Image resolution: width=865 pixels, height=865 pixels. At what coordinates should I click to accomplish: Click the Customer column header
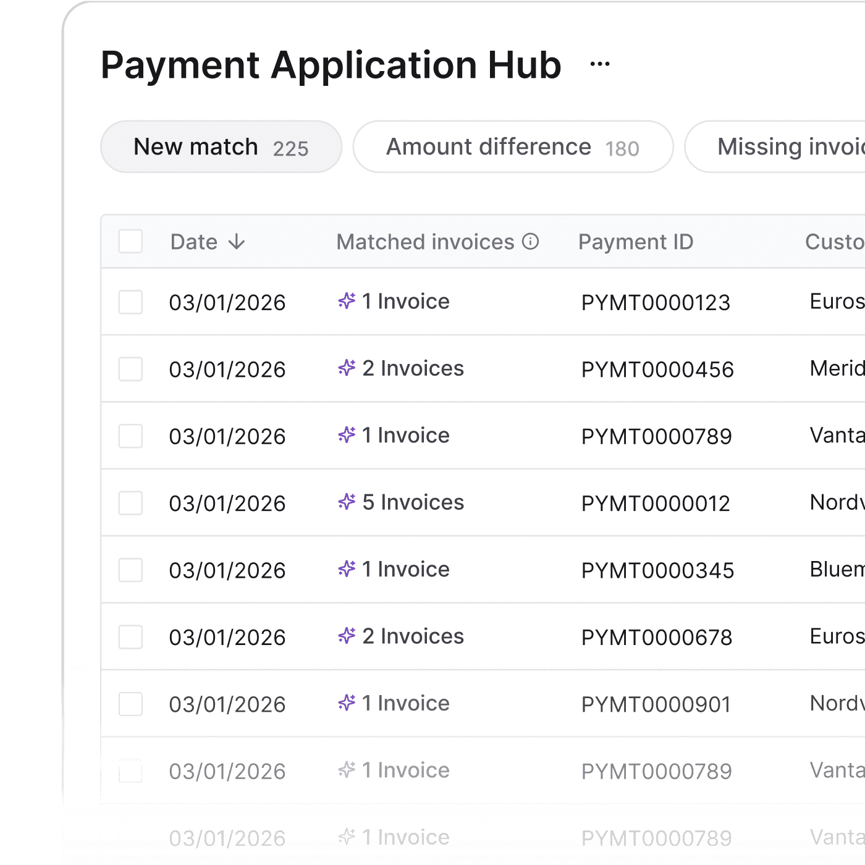click(835, 242)
